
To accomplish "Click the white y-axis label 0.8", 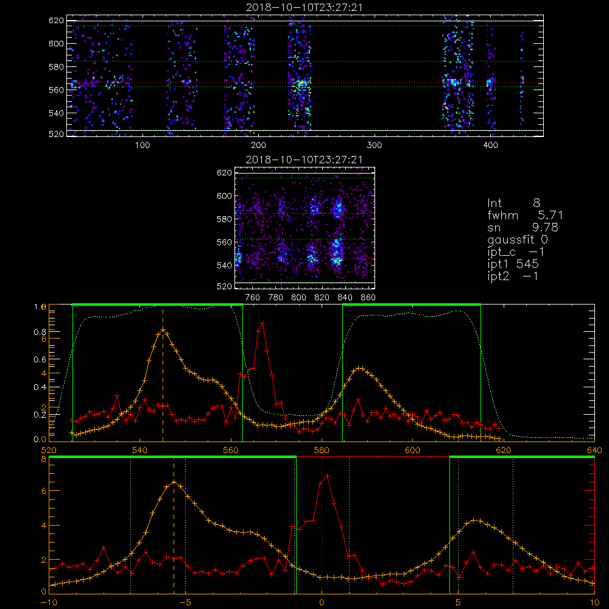I will (x=40, y=332).
